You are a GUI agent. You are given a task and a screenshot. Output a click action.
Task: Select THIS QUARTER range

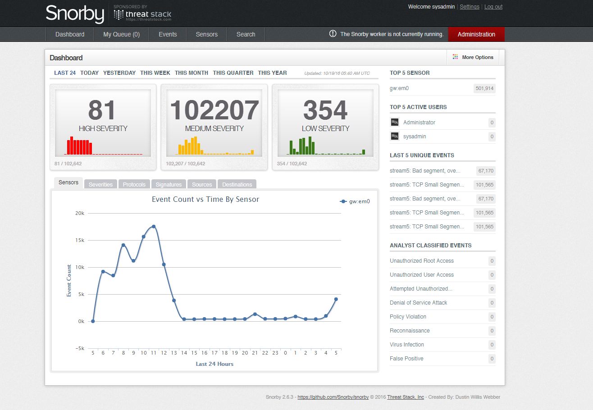point(233,73)
